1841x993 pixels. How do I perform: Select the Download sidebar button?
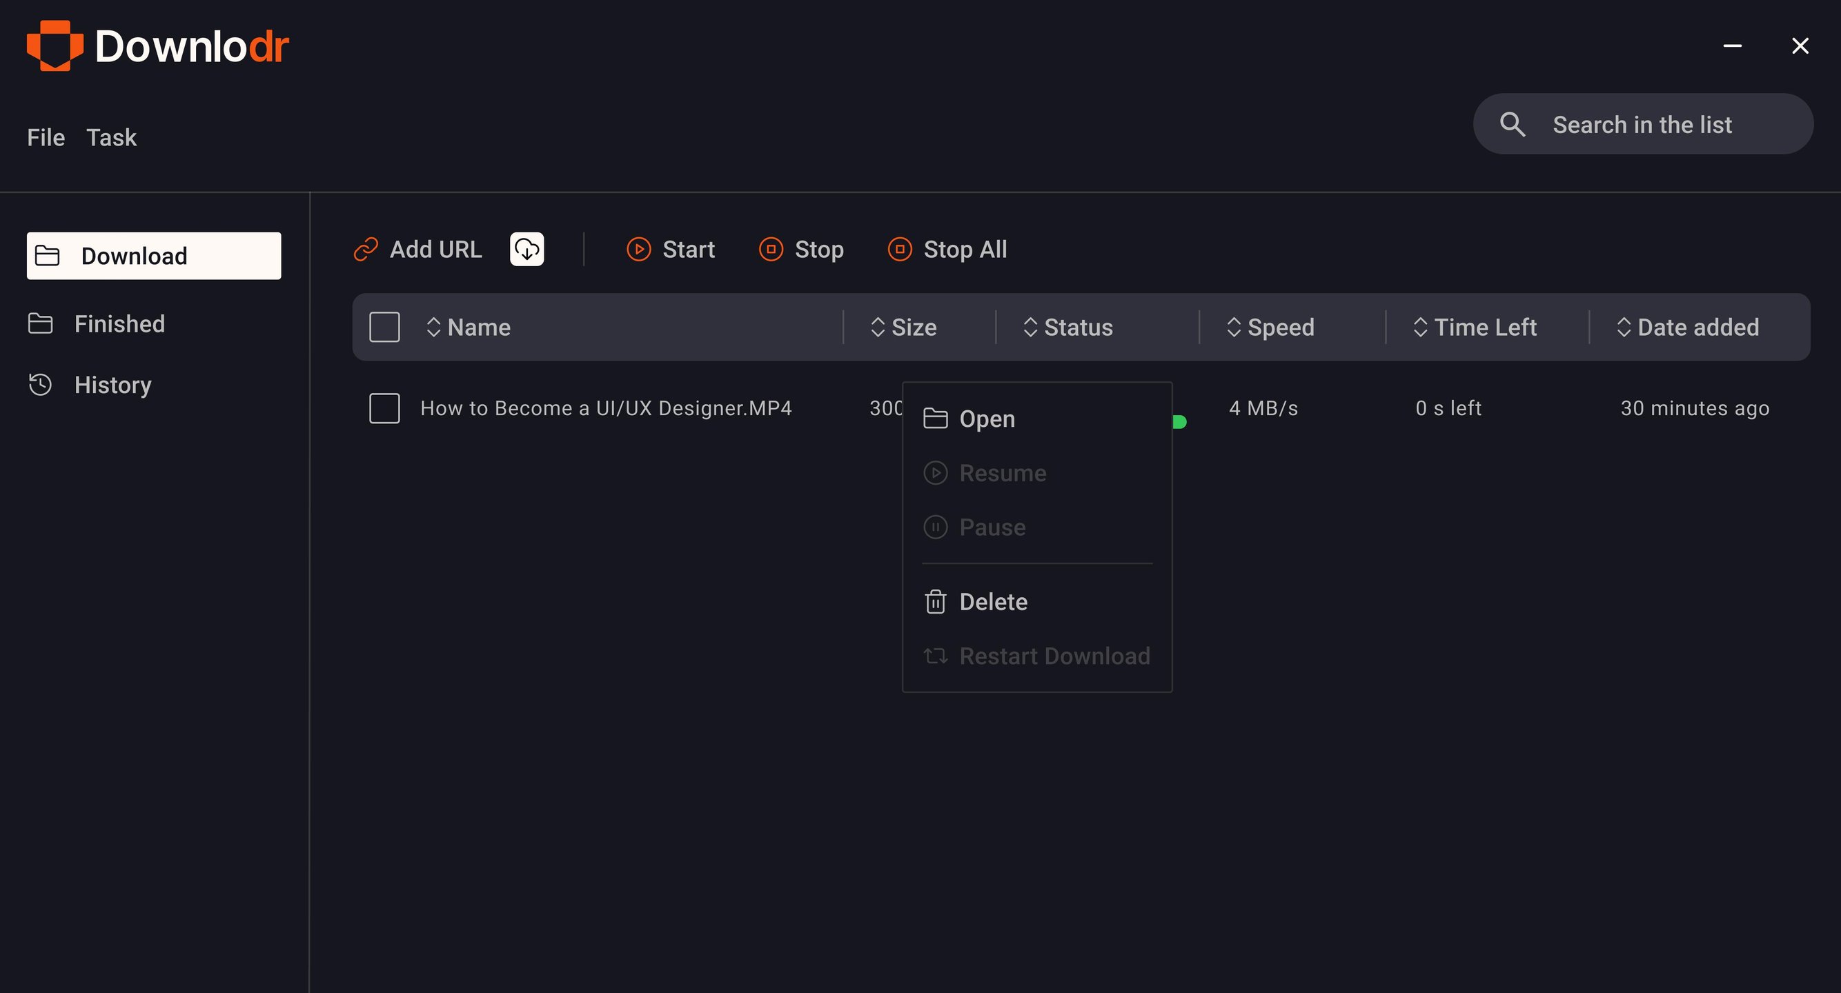pos(154,256)
